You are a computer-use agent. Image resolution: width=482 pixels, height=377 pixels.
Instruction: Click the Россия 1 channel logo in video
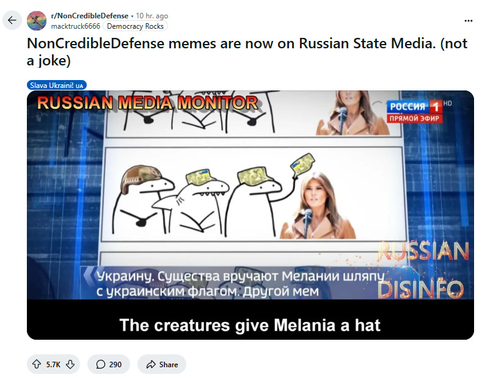pyautogui.click(x=414, y=111)
